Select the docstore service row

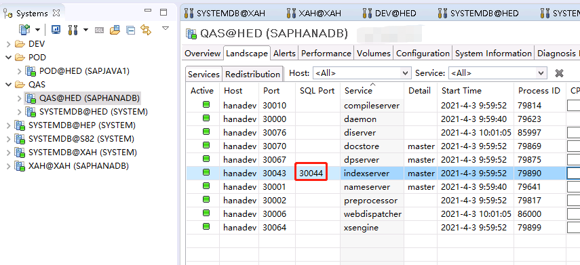pos(372,146)
